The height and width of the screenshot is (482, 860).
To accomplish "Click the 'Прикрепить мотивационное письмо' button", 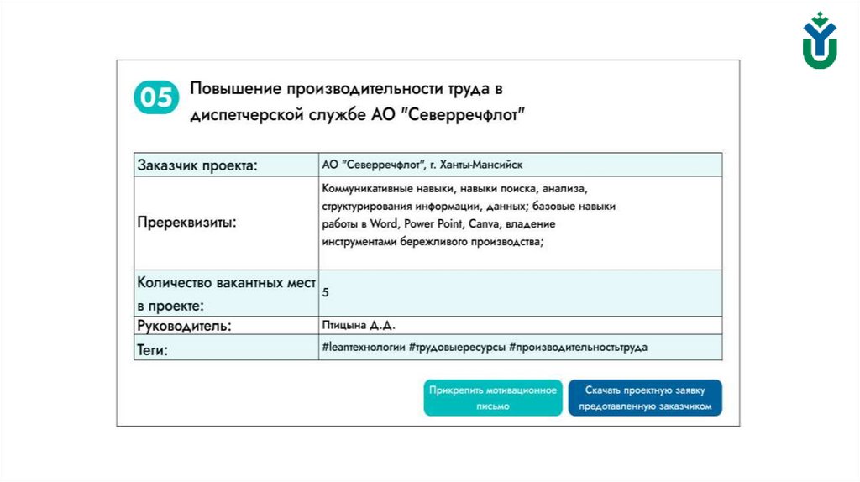I will pyautogui.click(x=492, y=397).
